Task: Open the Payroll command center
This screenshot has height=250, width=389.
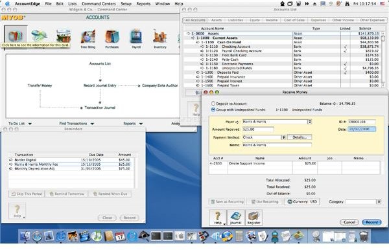Action: click(x=136, y=39)
